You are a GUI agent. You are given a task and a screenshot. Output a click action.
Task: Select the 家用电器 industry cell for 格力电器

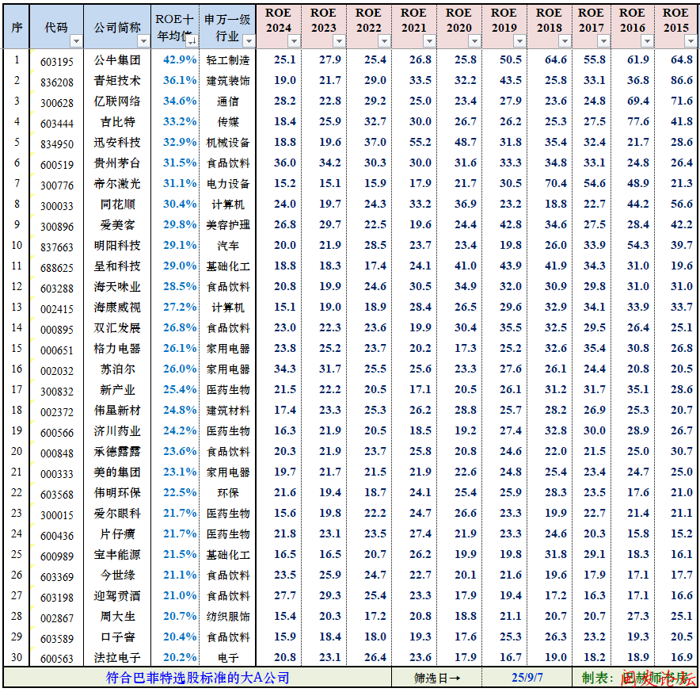point(229,348)
